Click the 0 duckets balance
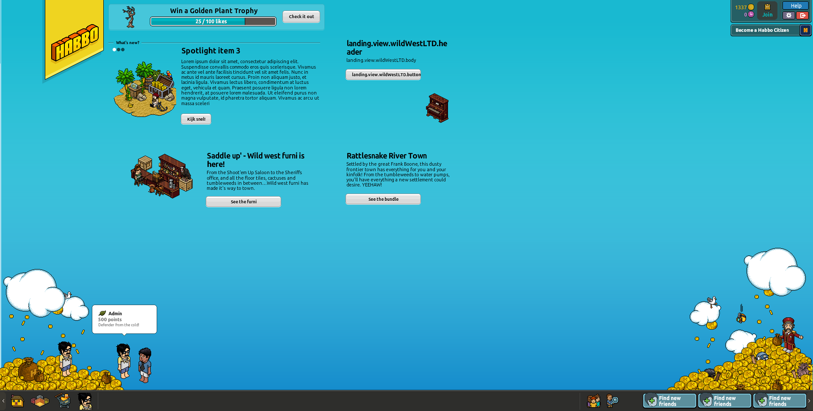Image resolution: width=813 pixels, height=411 pixels. click(746, 14)
